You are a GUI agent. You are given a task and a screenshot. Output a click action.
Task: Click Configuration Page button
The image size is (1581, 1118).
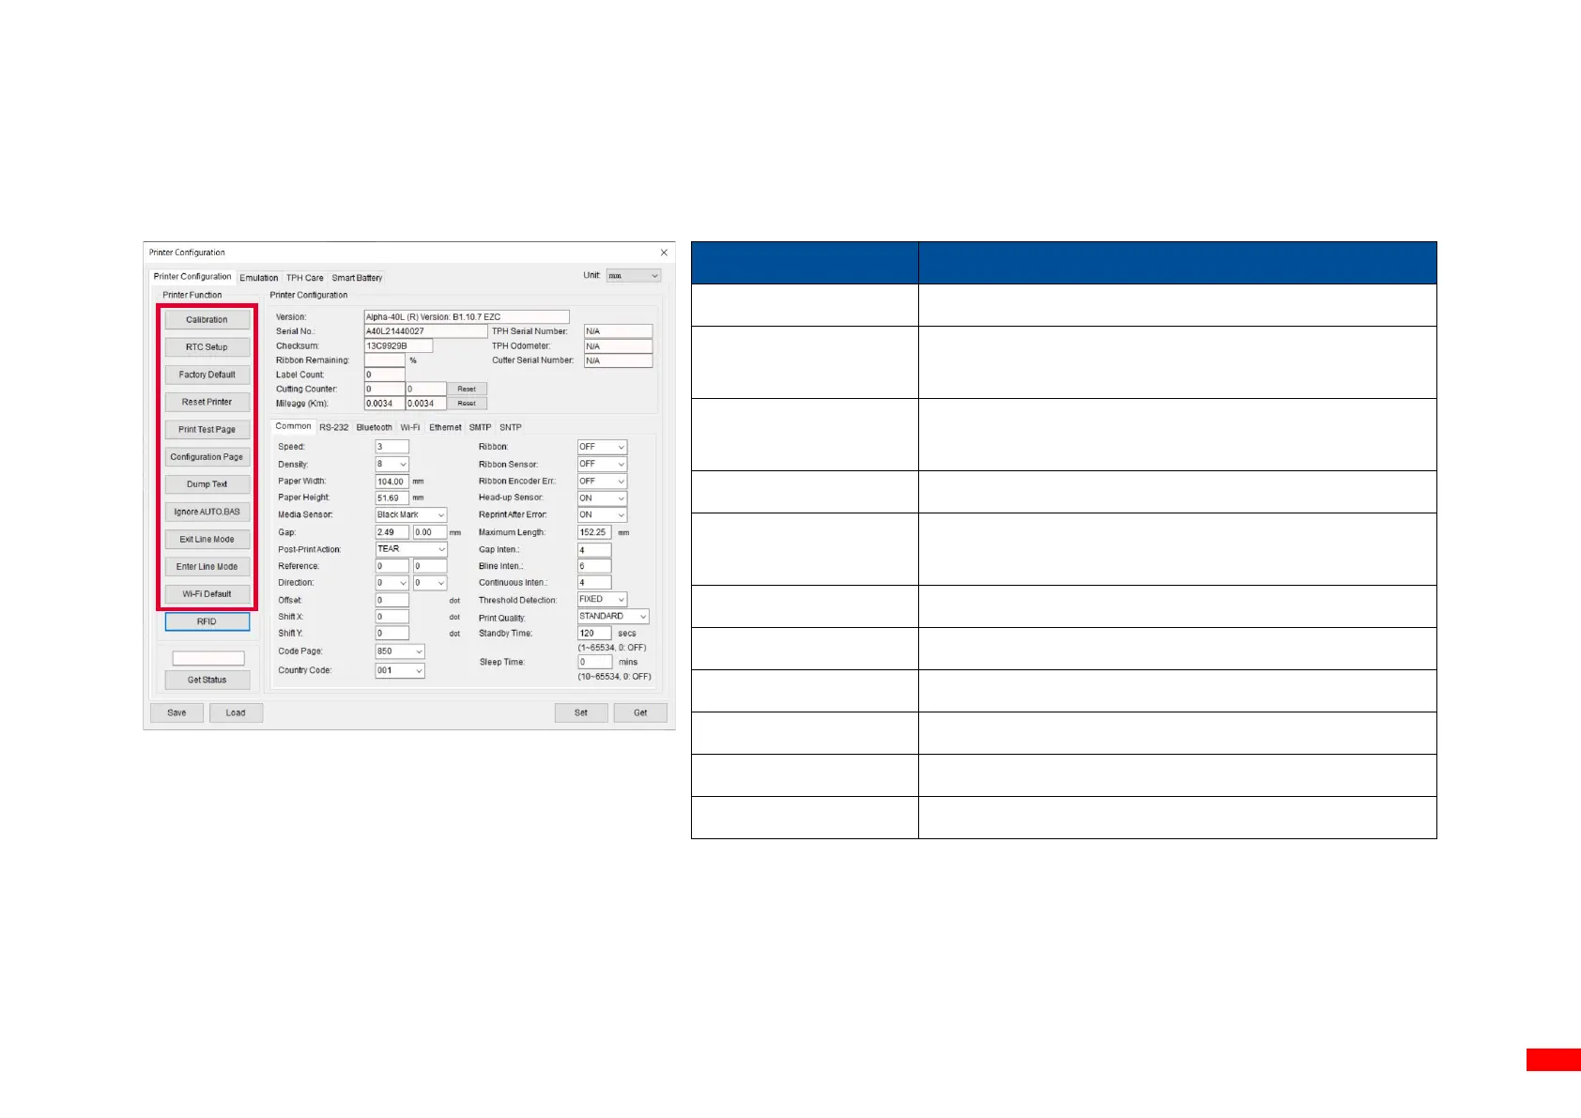pyautogui.click(x=207, y=457)
